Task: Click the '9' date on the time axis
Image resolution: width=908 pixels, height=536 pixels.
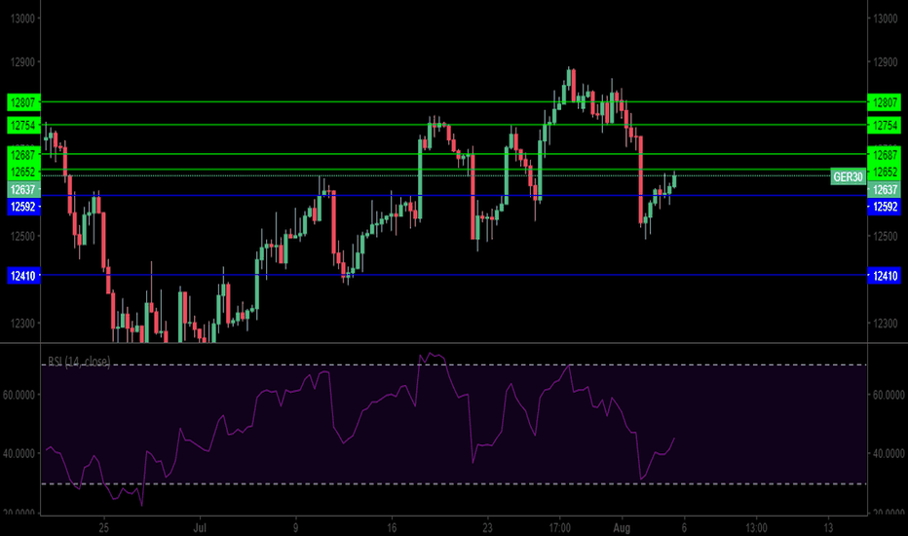Action: coord(295,528)
